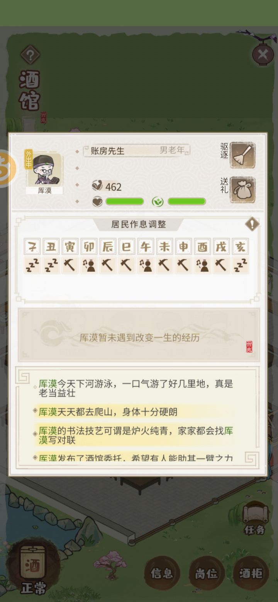Viewport: 278px width, 602px height.
Task: Open the gift bag 送礼 icon
Action: (242, 190)
